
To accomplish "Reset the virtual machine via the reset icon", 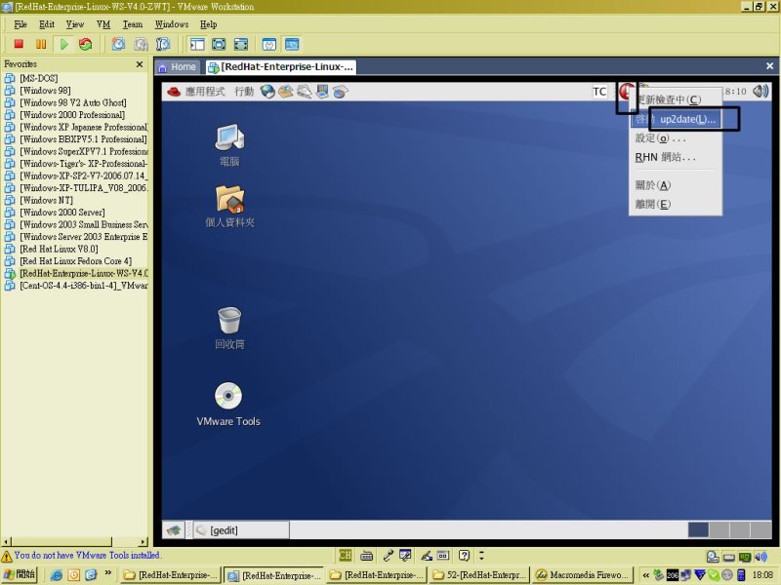I will 86,44.
